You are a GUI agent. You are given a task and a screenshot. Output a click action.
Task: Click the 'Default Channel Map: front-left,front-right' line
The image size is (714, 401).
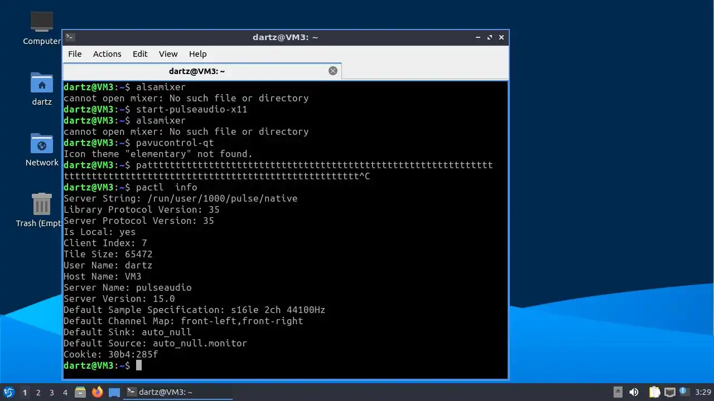184,321
